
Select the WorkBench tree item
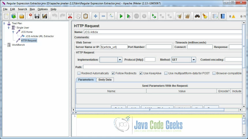pos(18,45)
